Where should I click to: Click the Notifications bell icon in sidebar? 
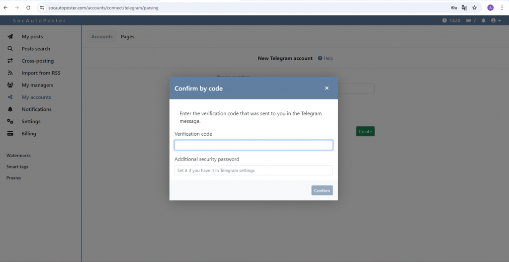[10, 109]
